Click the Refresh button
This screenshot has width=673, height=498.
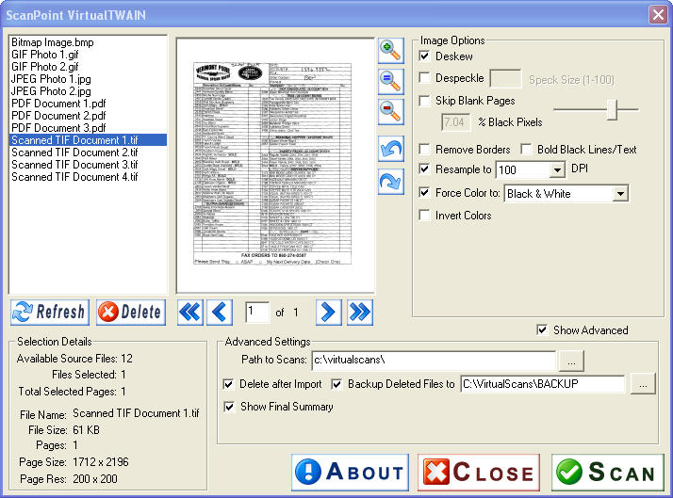pyautogui.click(x=50, y=312)
